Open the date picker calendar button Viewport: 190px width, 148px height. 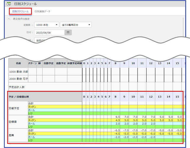click(x=68, y=32)
